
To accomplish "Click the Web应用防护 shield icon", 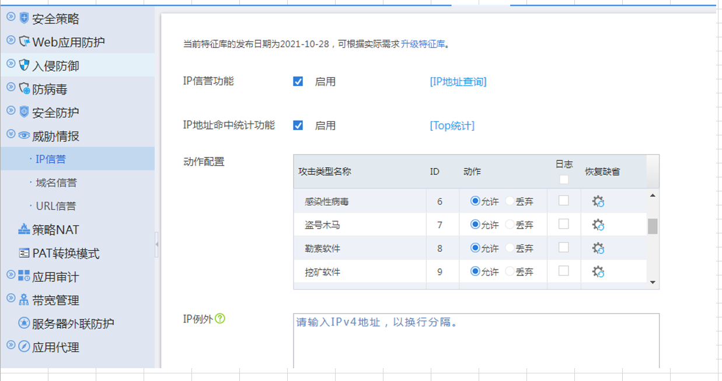I will (x=24, y=41).
